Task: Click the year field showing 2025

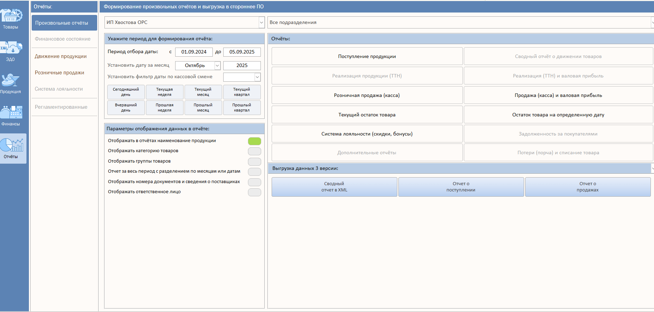Action: 242,65
